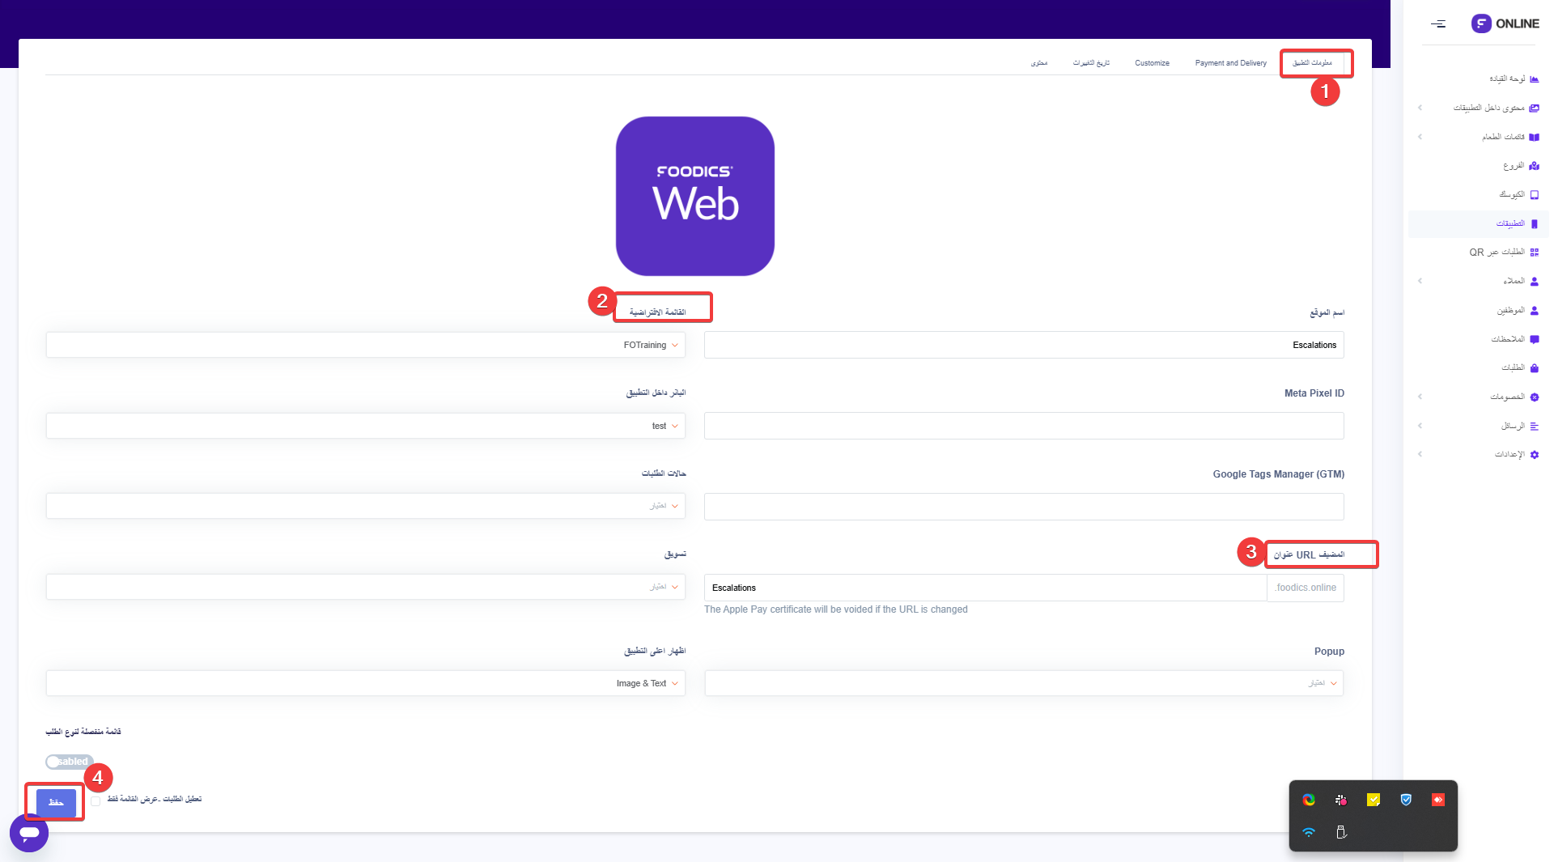Click the اسم الموقع field with Escalations
The image size is (1554, 862).
pos(1024,345)
